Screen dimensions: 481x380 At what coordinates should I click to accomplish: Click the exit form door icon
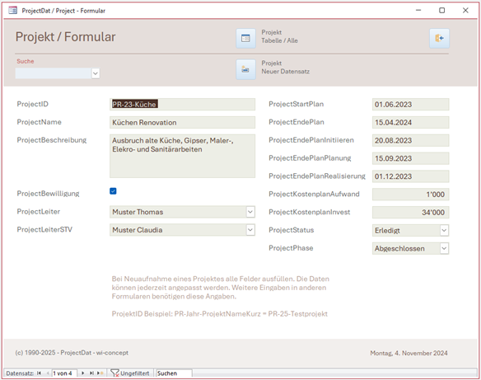(x=439, y=39)
